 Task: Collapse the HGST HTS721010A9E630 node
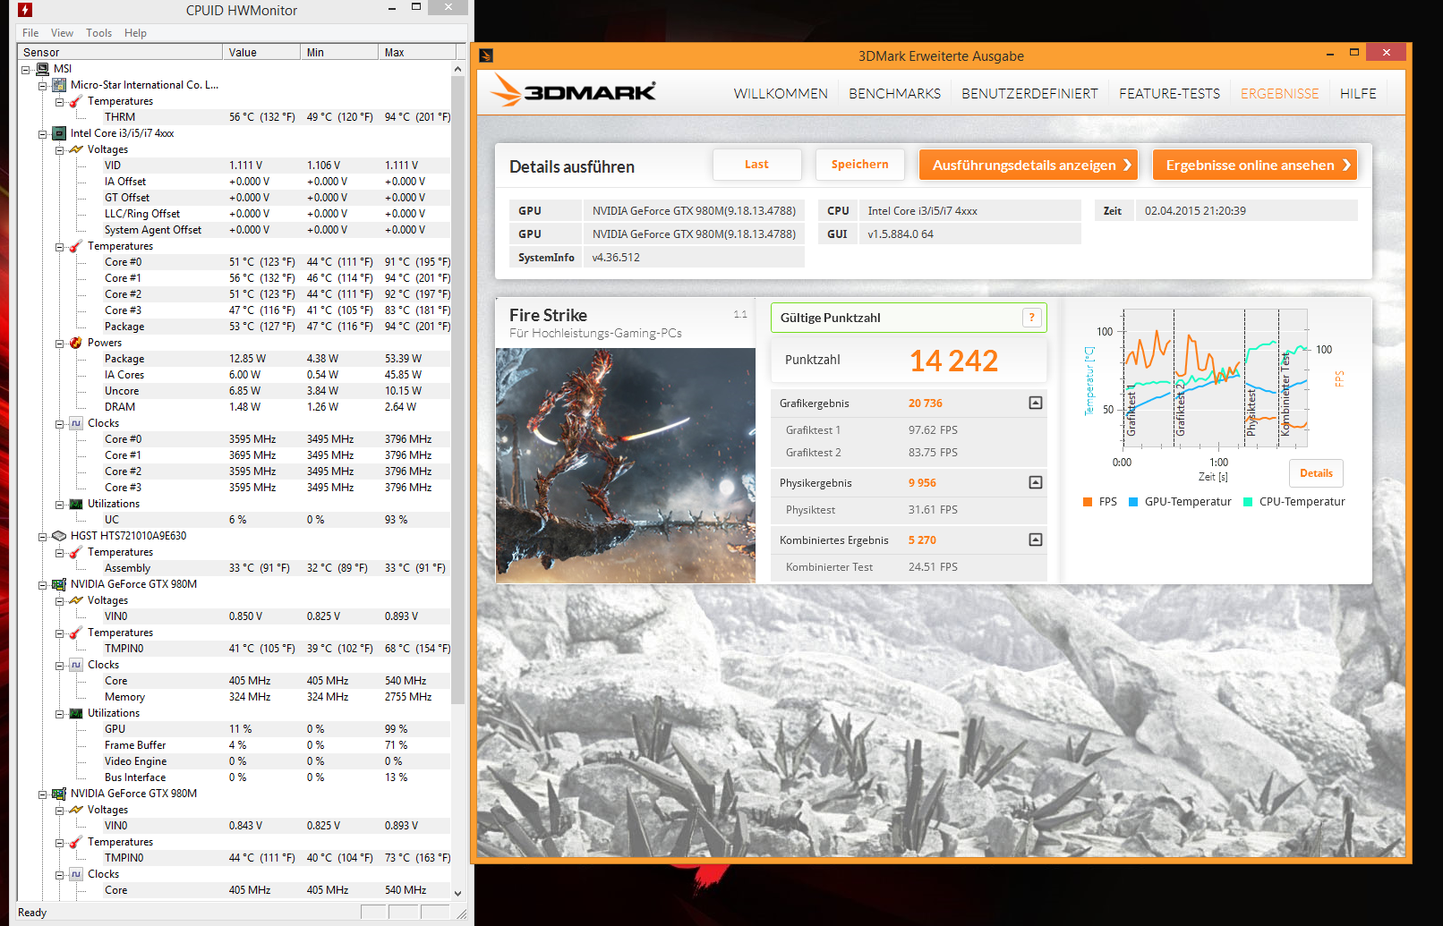tap(42, 537)
